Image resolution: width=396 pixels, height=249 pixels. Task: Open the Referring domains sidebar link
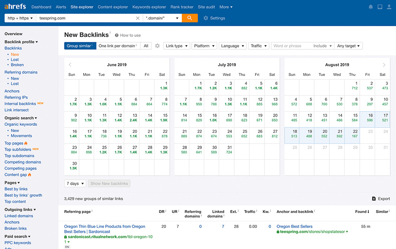click(21, 72)
